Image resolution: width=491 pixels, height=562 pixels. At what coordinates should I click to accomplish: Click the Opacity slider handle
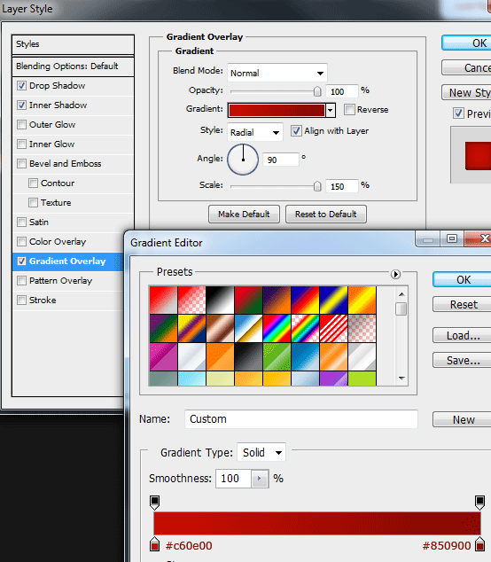pos(317,92)
